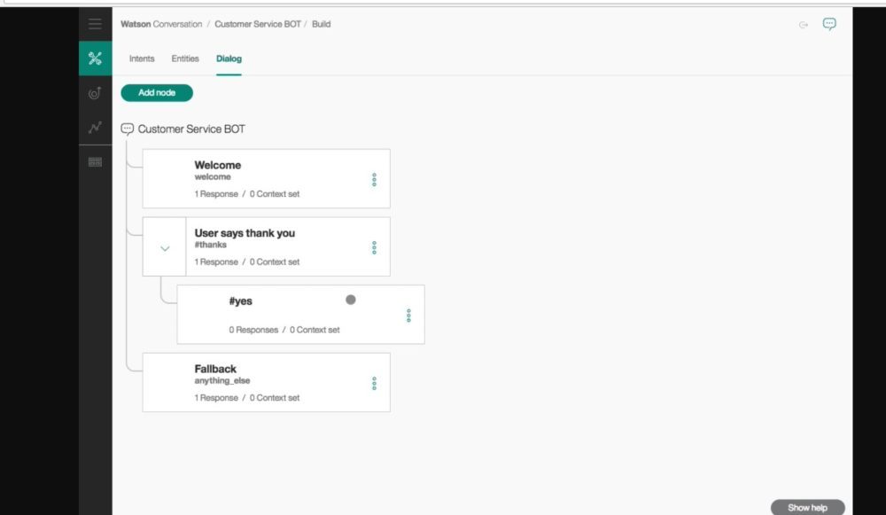Open options menu for User says thank you
886x515 pixels.
(x=374, y=247)
